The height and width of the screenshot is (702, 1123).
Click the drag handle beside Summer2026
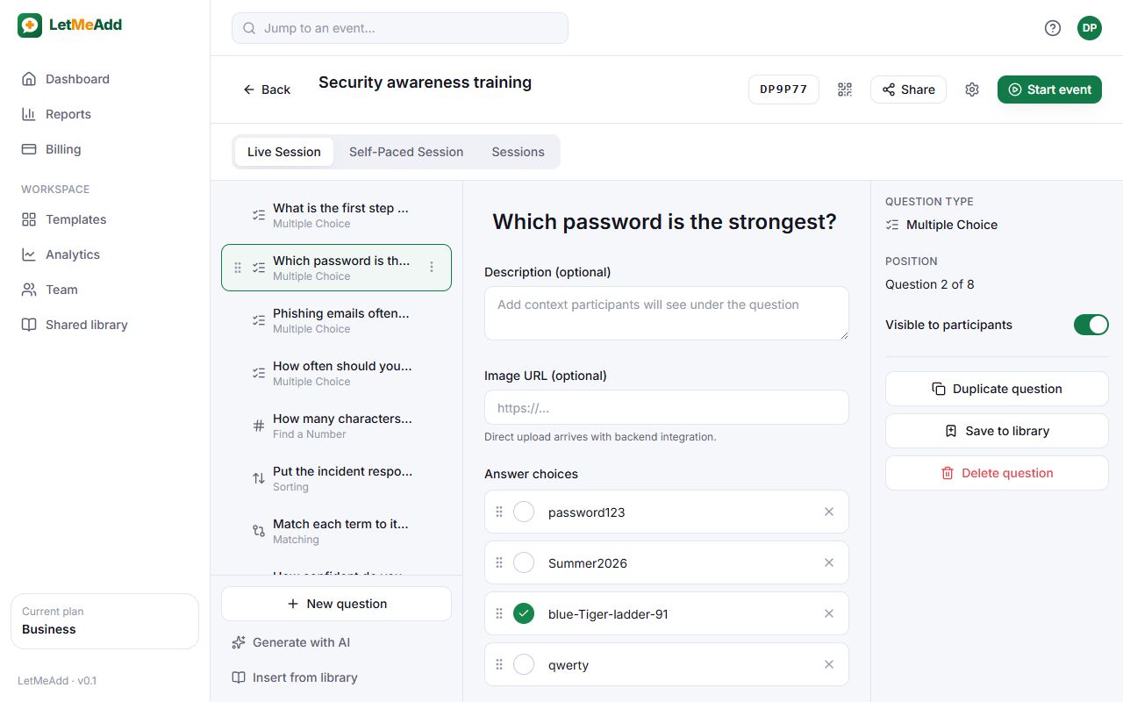point(499,562)
